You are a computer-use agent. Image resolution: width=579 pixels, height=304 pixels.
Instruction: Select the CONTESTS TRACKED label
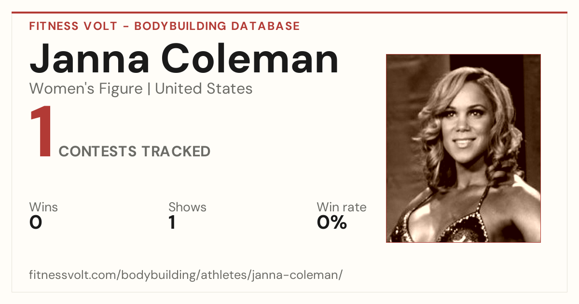(x=135, y=152)
